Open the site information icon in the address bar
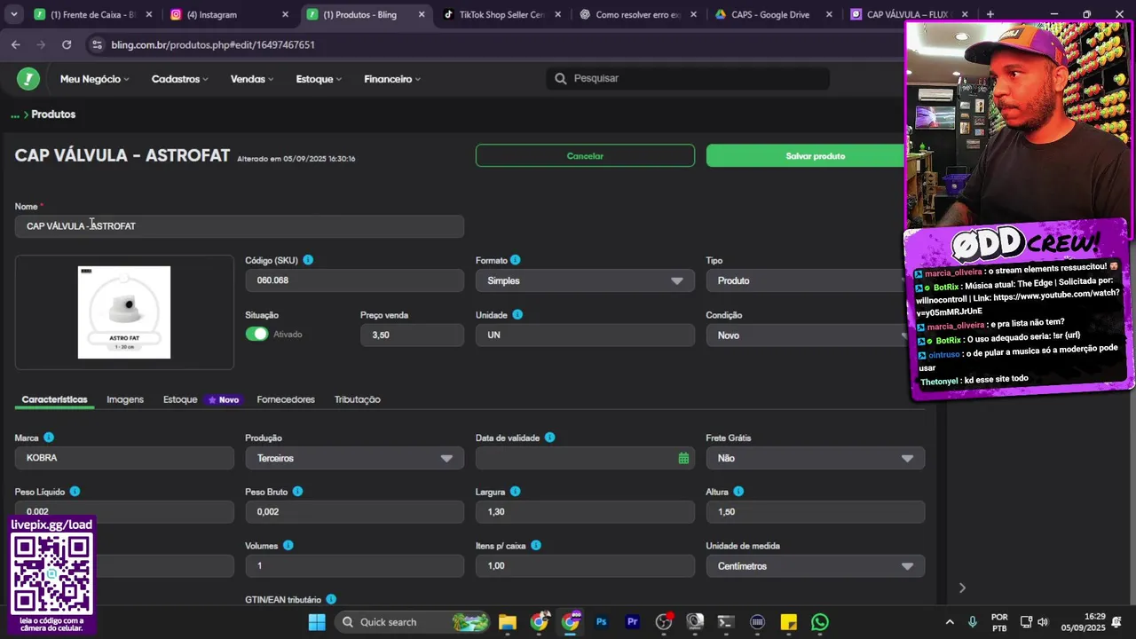1136x639 pixels. click(x=96, y=44)
